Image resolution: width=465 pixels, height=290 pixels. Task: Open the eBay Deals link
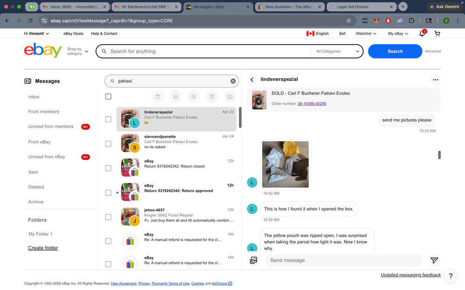tap(73, 34)
